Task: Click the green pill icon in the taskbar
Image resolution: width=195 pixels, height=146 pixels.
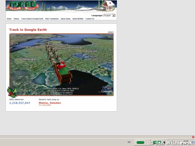Action: pos(140,142)
